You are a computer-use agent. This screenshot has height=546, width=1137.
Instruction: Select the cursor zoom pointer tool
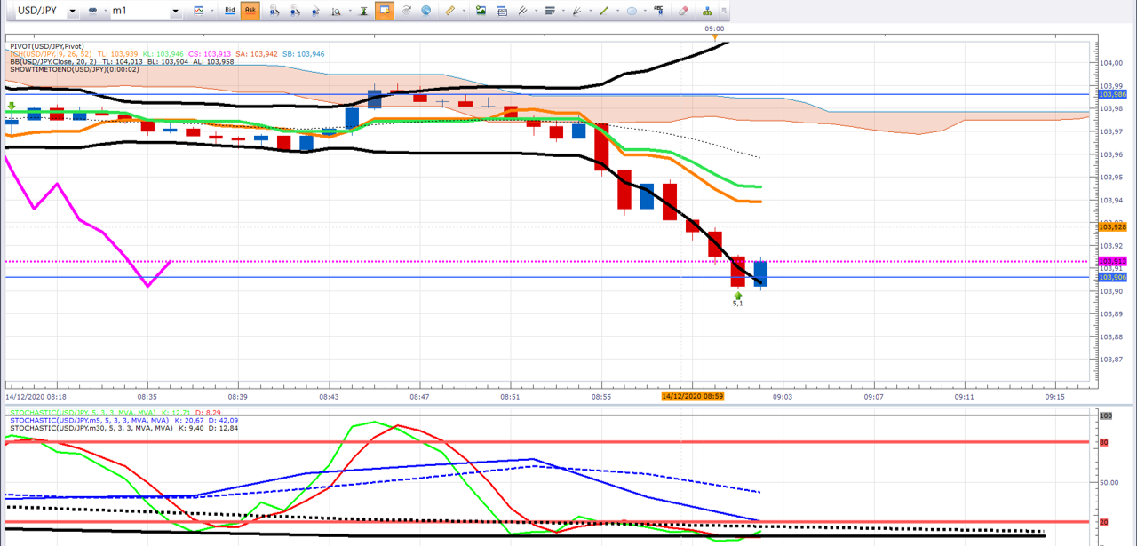click(315, 11)
